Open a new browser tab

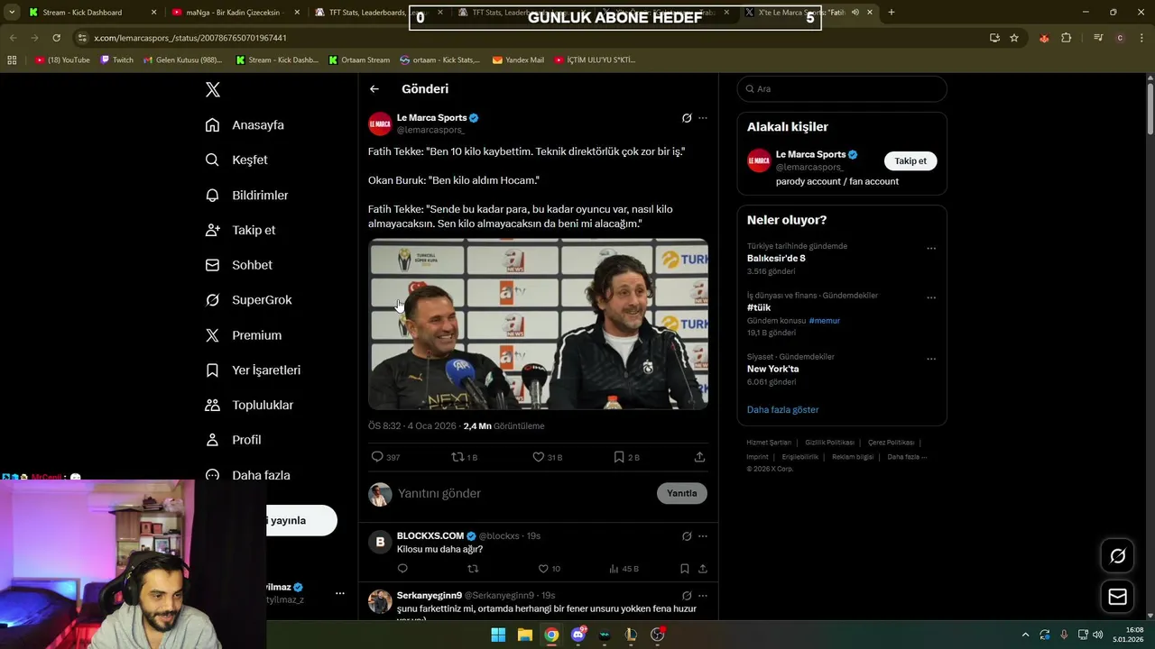point(892,13)
